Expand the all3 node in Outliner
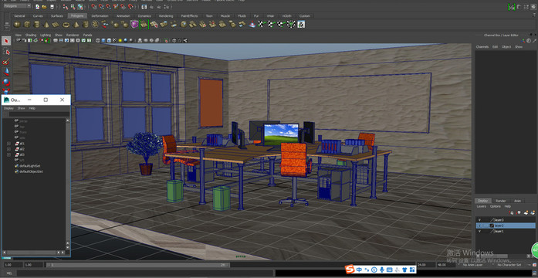Image resolution: width=538 pixels, height=278 pixels. tap(9, 154)
